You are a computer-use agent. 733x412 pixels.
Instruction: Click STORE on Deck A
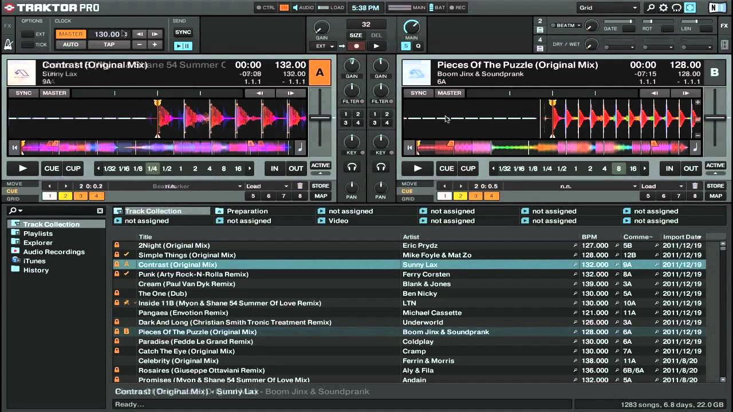320,186
